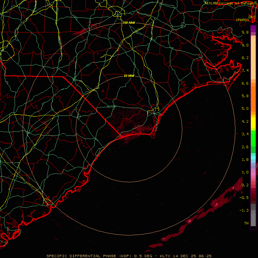Click the [PHAS] units label

[242, 20]
